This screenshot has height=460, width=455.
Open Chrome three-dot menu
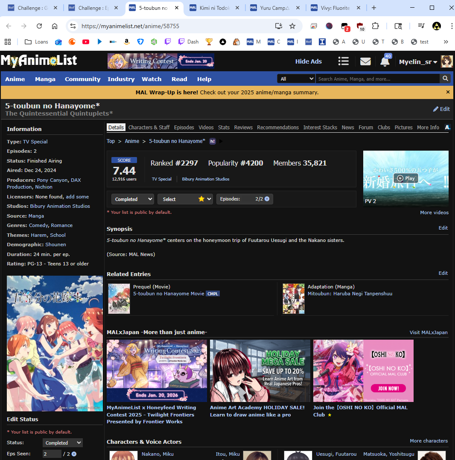(452, 26)
